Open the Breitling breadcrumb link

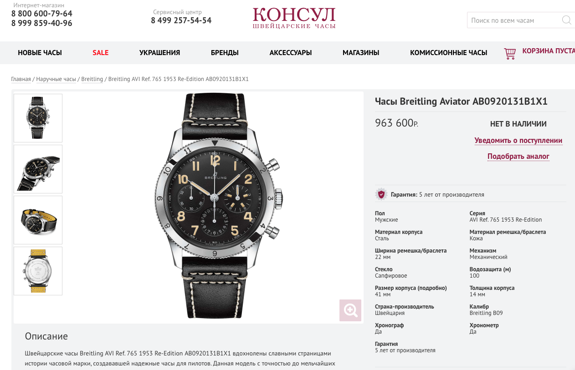92,79
